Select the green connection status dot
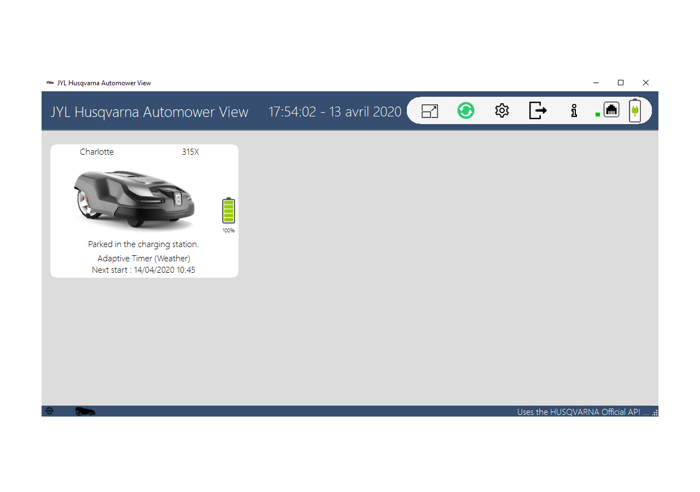Screen dimensions: 700x492 tap(597, 114)
